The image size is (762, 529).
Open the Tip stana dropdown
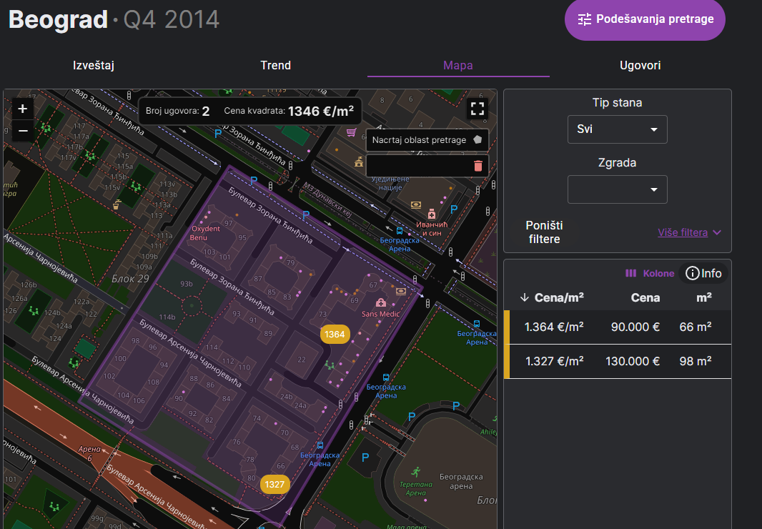pos(617,129)
